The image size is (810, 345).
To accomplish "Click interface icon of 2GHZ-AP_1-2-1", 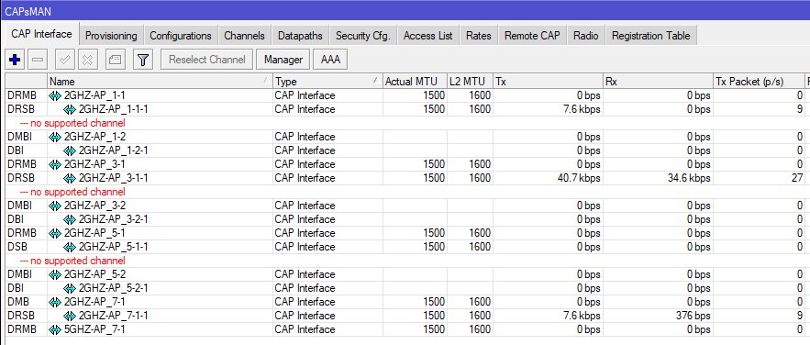I will click(x=70, y=150).
